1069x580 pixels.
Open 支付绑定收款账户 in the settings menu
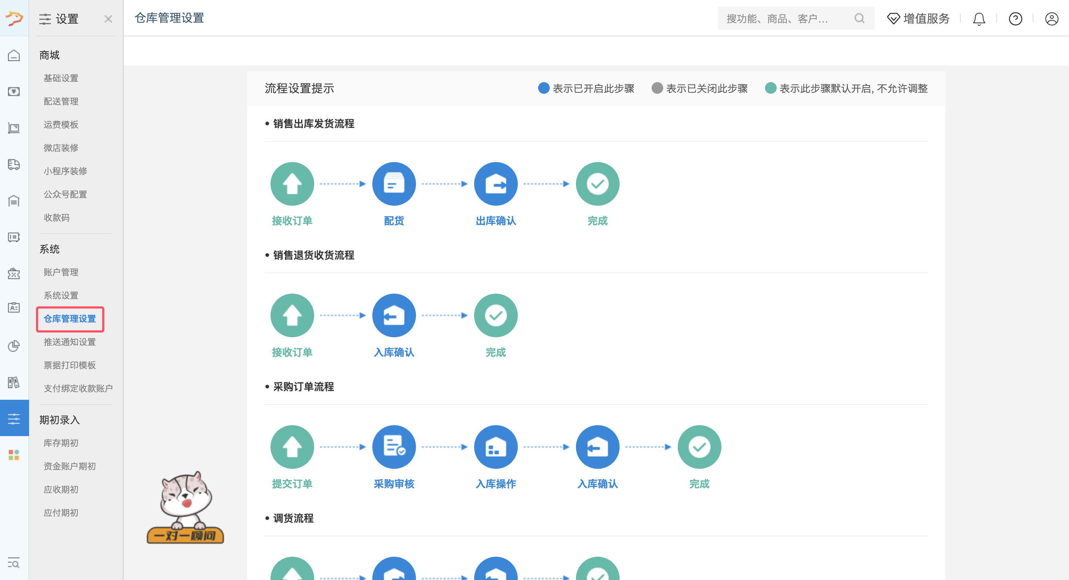78,388
